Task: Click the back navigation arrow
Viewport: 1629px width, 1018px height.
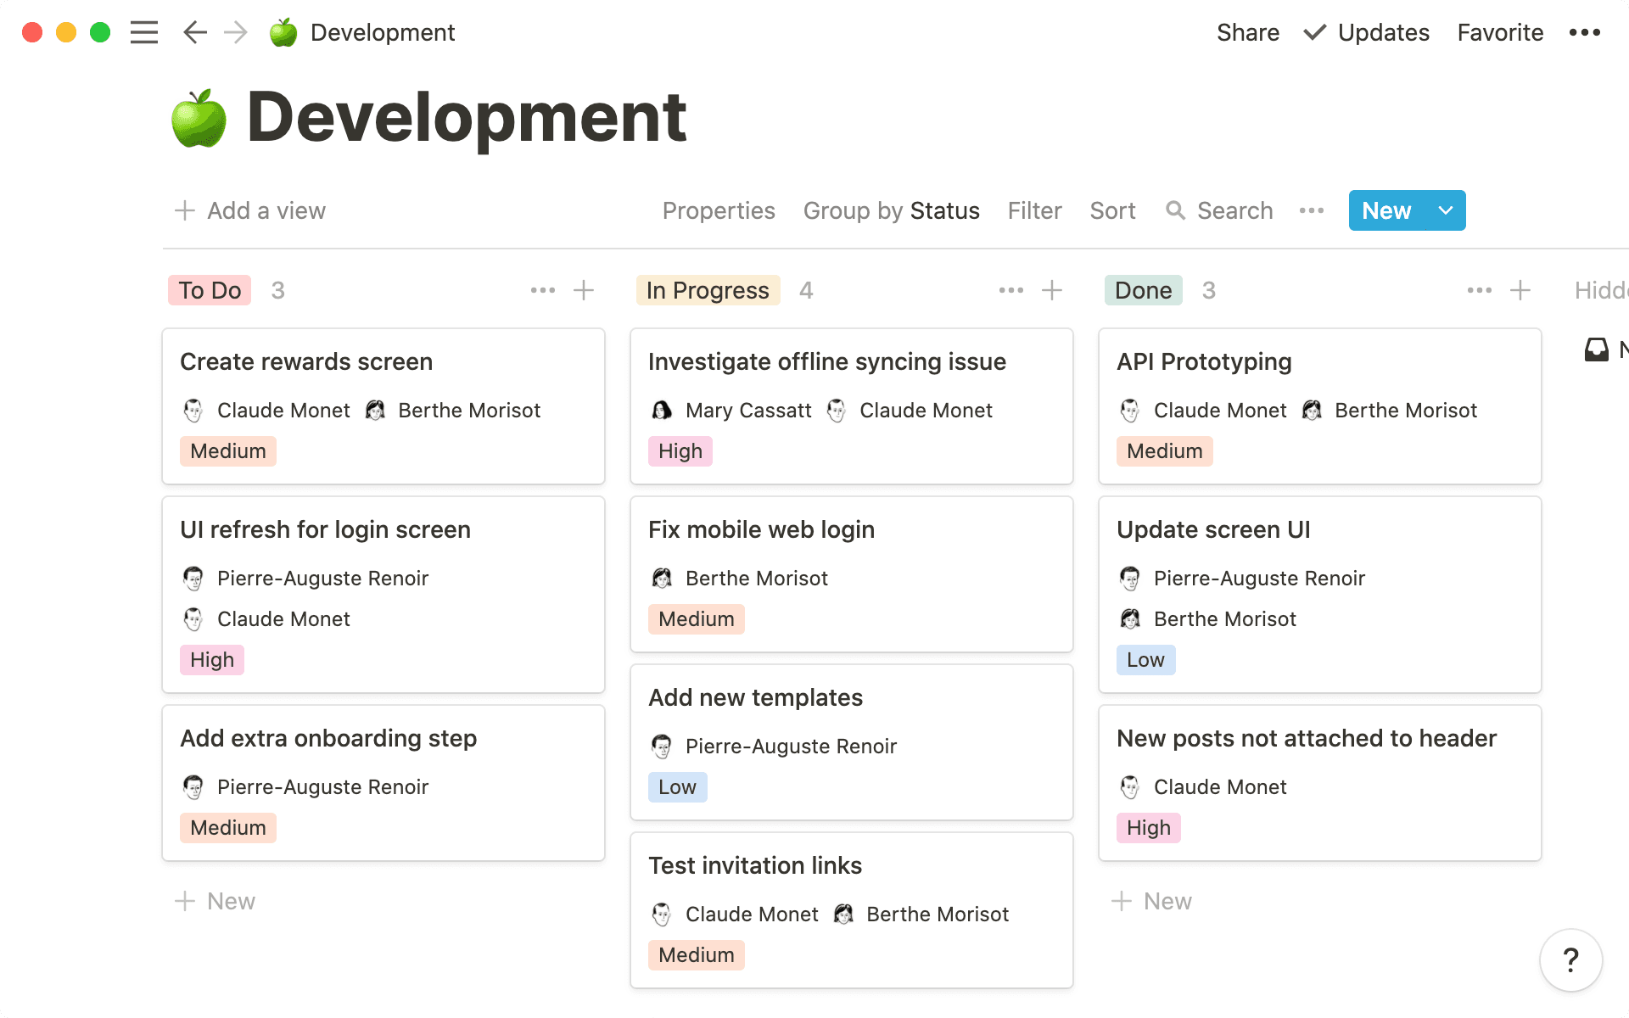Action: click(x=194, y=32)
